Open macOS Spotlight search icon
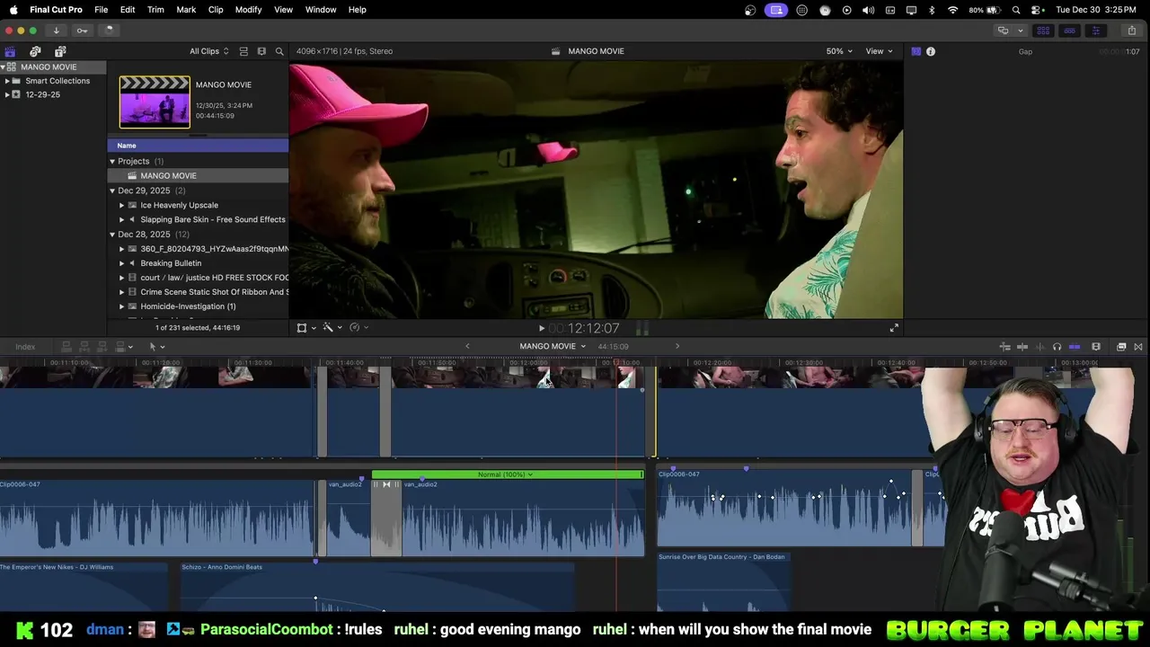Screen dimensions: 1150x647 1016,10
